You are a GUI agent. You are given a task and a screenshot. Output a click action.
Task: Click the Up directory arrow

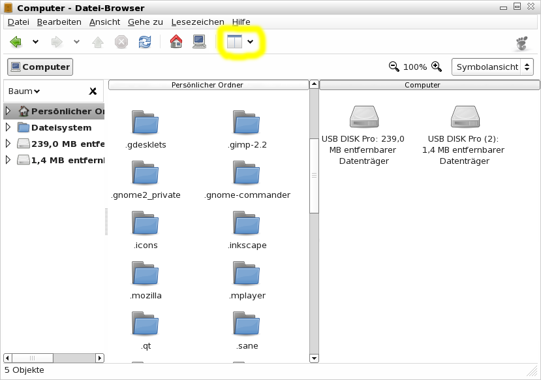tap(98, 42)
